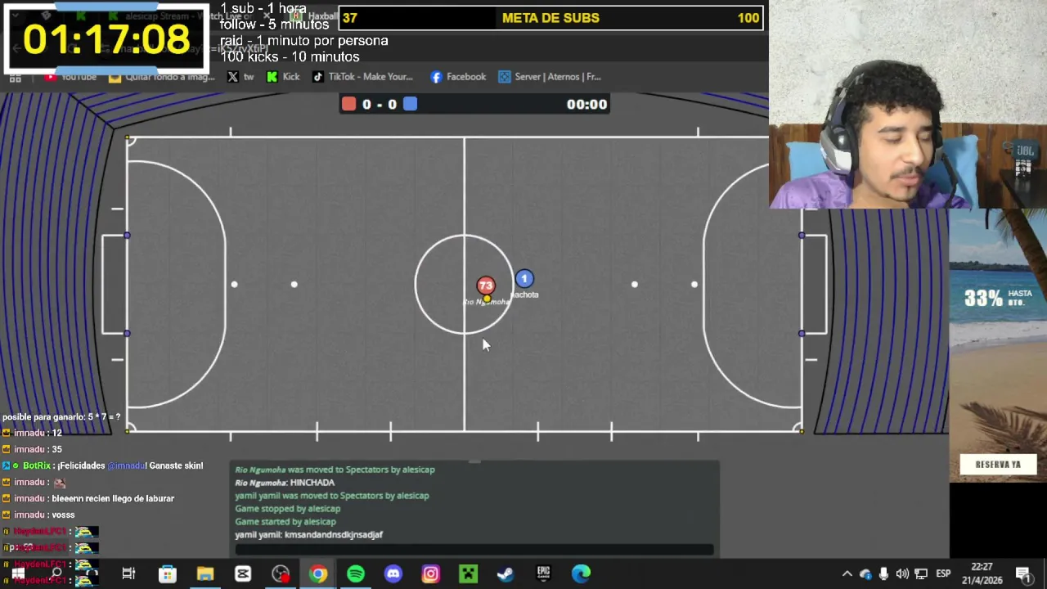Open File Explorer from taskbar
The width and height of the screenshot is (1047, 589).
coord(204,573)
